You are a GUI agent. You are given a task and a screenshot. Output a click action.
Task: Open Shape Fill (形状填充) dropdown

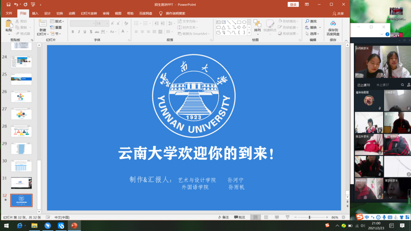click(x=288, y=21)
